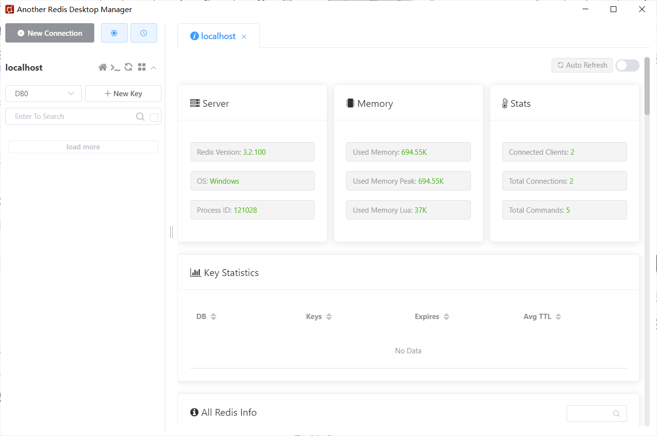The image size is (657, 436).
Task: Click the New Key button
Action: click(123, 94)
